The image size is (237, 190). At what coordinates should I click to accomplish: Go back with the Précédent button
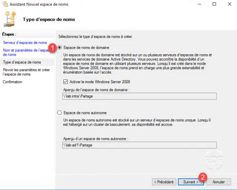(x=164, y=182)
